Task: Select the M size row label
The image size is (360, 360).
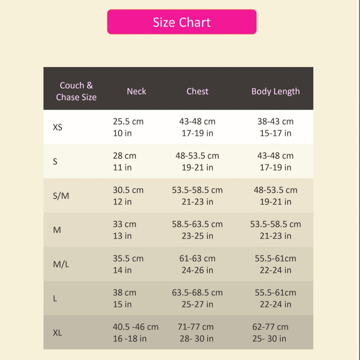Action: pyautogui.click(x=57, y=230)
